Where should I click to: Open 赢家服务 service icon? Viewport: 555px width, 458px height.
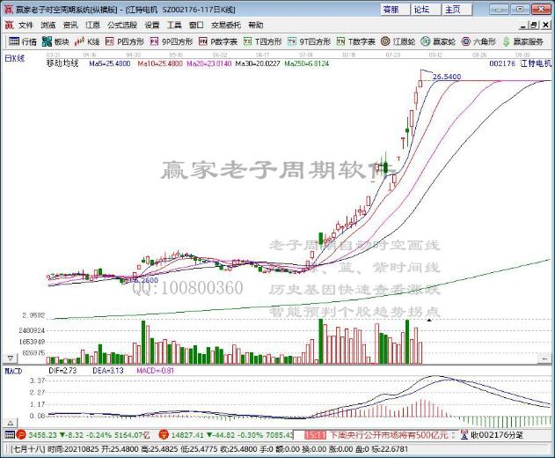506,41
